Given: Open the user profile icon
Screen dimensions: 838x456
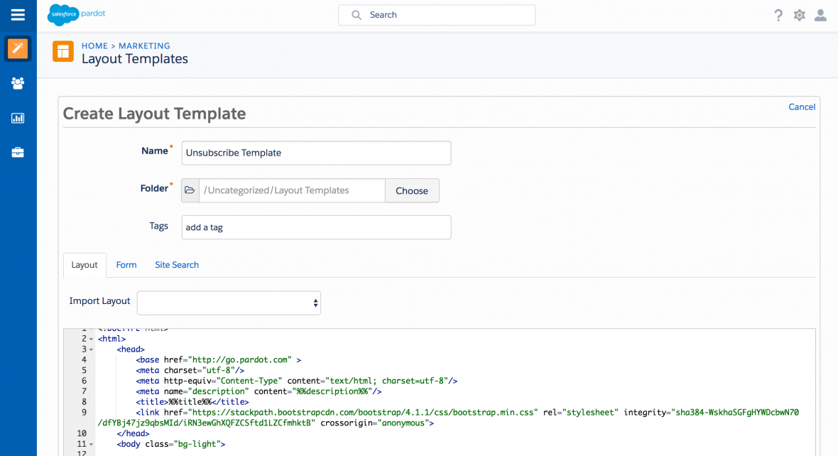Looking at the screenshot, I should click(x=820, y=15).
